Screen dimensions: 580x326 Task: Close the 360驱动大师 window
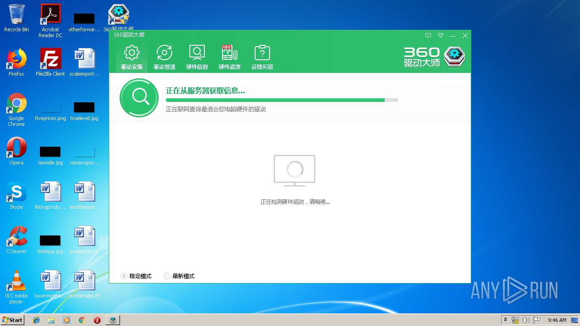click(465, 35)
